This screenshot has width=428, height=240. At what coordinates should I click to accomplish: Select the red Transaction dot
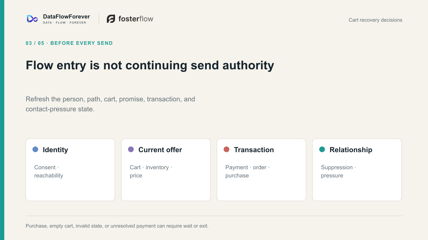[x=226, y=149]
